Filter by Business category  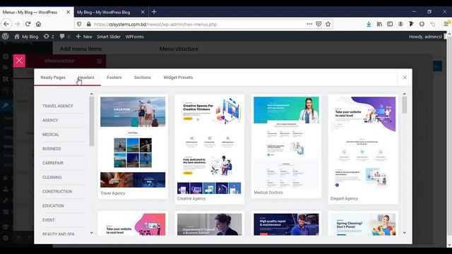(x=52, y=149)
